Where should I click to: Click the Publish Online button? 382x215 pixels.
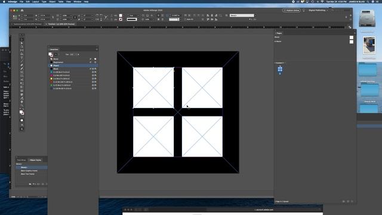tap(291, 11)
